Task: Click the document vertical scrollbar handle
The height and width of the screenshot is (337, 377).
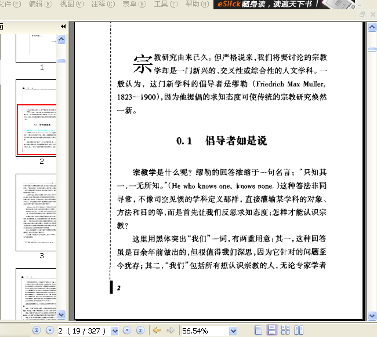Action: [372, 49]
